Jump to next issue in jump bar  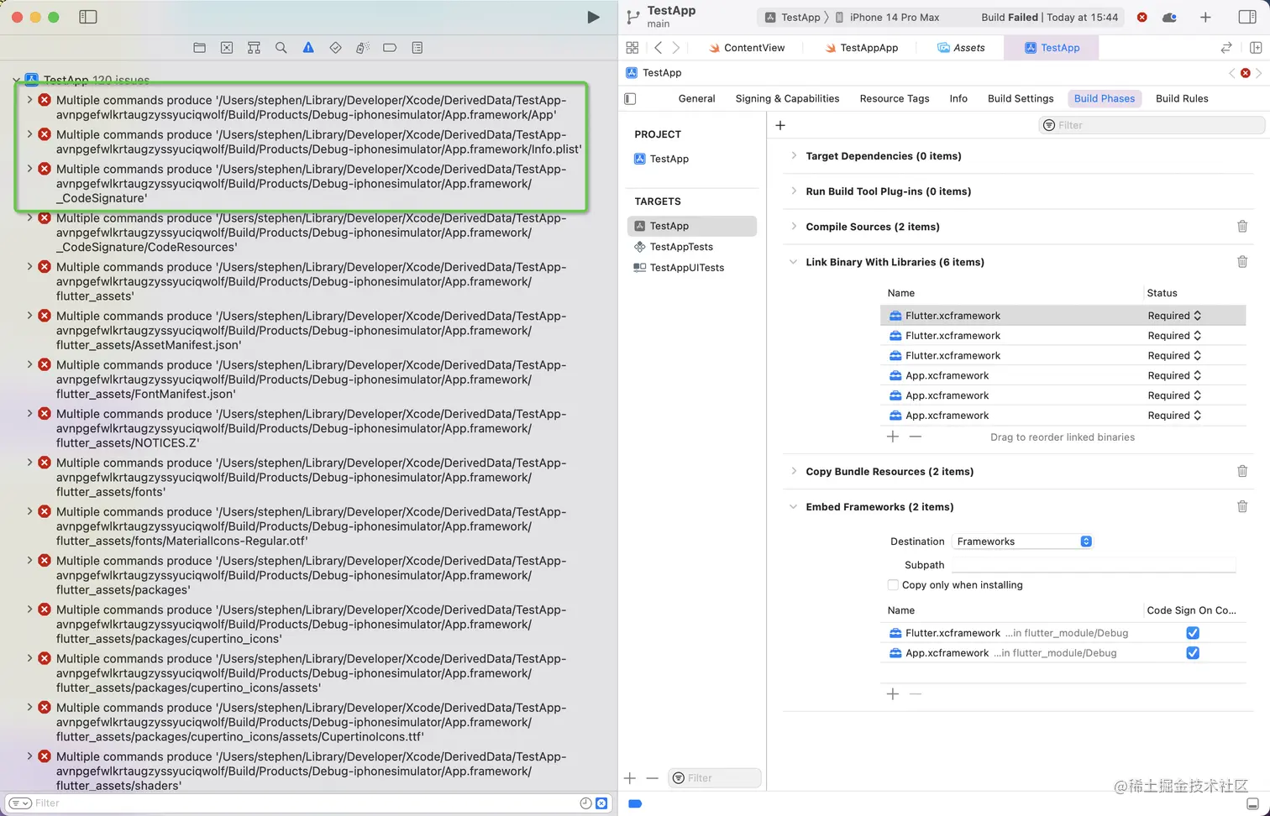1258,73
